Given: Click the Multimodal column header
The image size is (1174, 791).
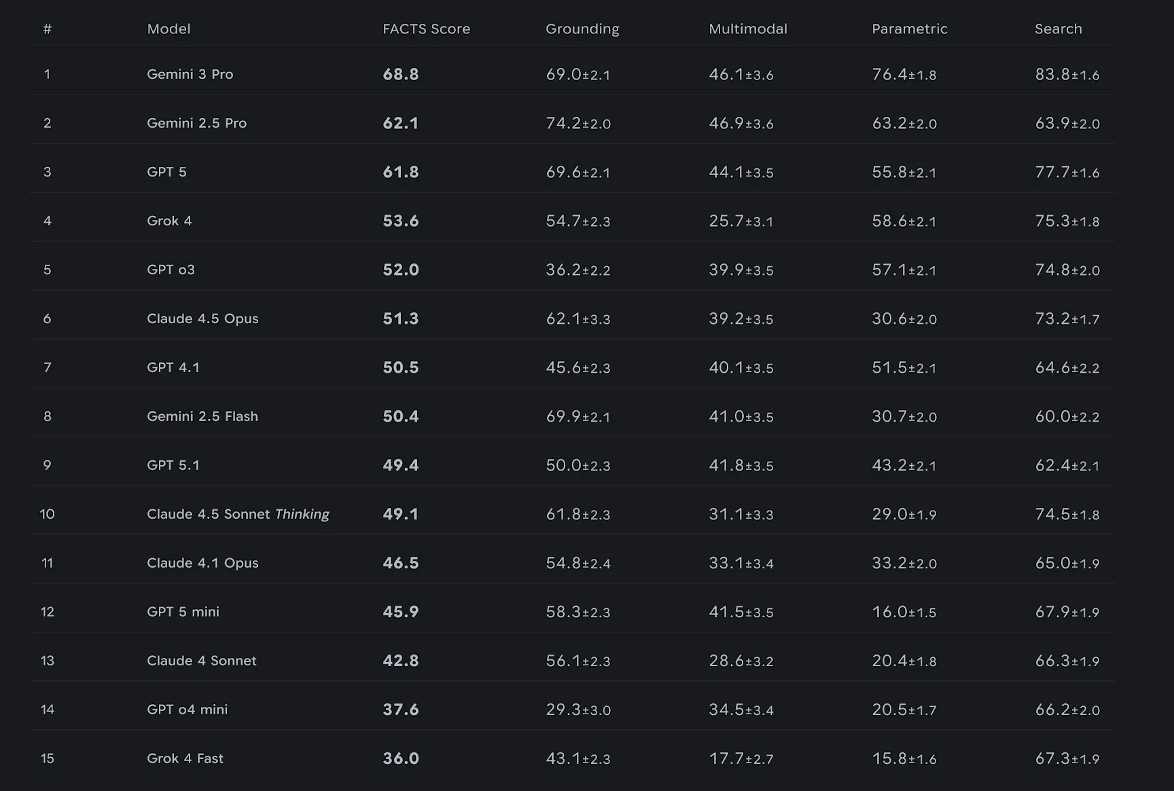Looking at the screenshot, I should coord(747,29).
